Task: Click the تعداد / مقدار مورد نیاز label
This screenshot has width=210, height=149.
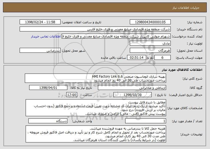Action: (187, 121)
